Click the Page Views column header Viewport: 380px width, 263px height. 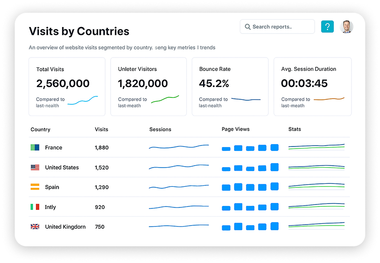tap(235, 129)
